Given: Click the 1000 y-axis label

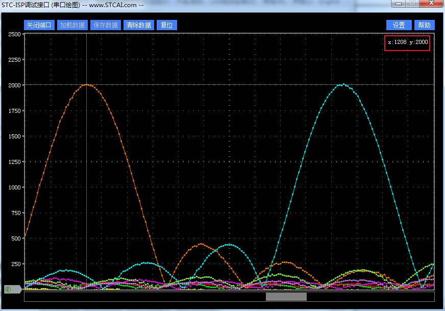Looking at the screenshot, I should (14, 187).
